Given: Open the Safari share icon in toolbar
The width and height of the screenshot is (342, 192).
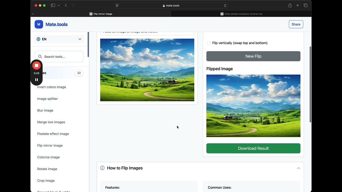Looking at the screenshot, I should pyautogui.click(x=290, y=5).
